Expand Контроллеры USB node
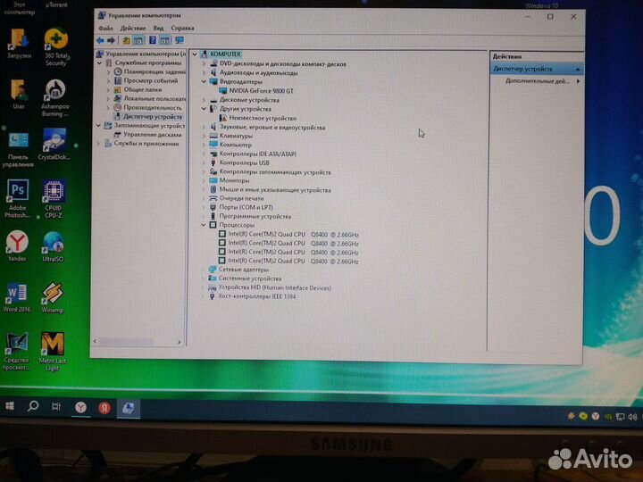Viewport: 643px width, 482px height. (204, 162)
